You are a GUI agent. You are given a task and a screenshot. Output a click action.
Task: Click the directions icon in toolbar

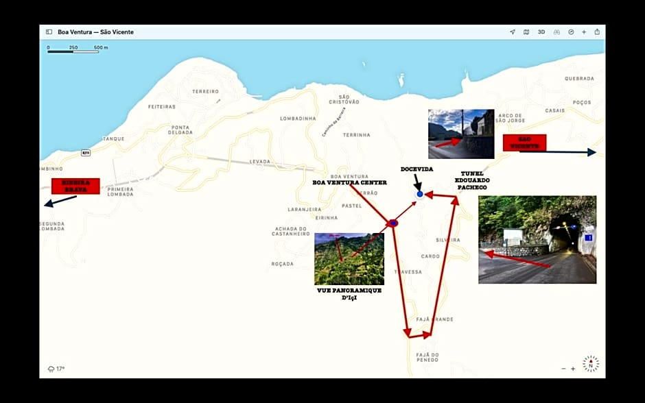click(x=571, y=32)
